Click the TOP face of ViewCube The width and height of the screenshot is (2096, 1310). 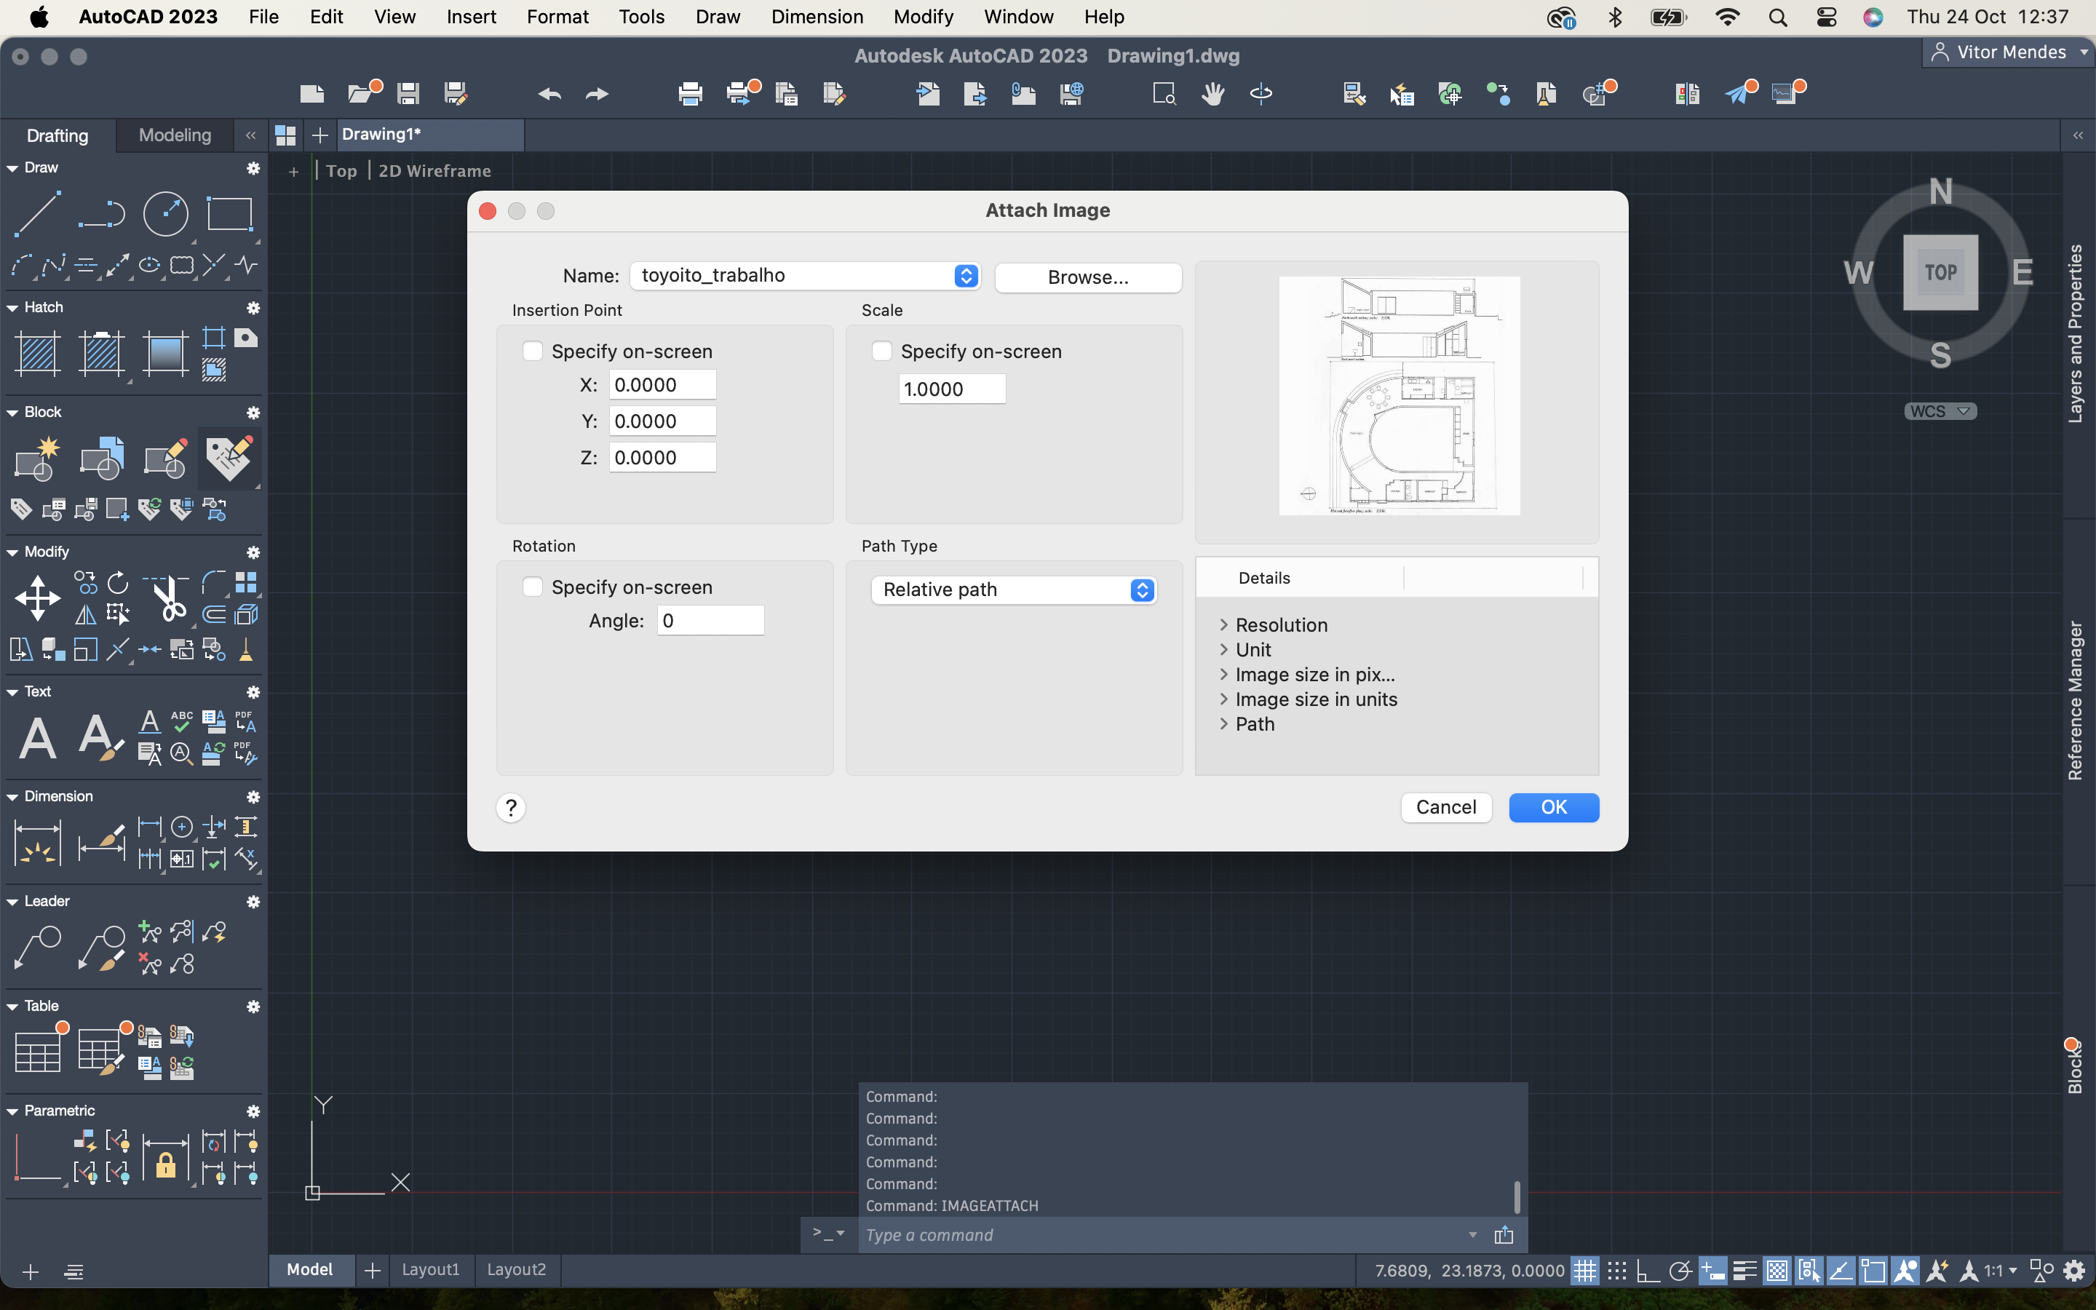[x=1940, y=272]
